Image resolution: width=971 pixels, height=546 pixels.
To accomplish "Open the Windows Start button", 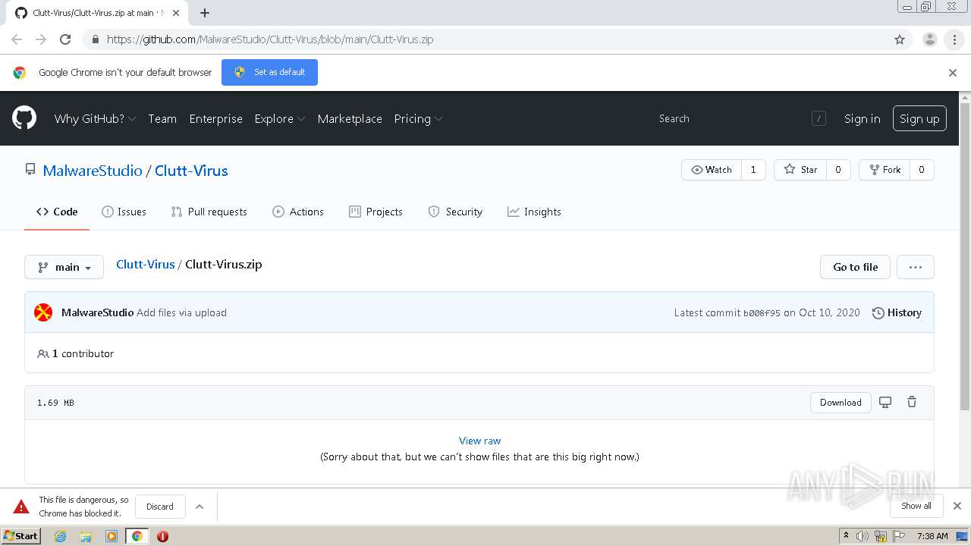I will 20,536.
